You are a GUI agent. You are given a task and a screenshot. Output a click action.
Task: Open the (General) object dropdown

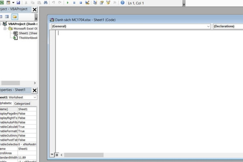[x=208, y=26]
